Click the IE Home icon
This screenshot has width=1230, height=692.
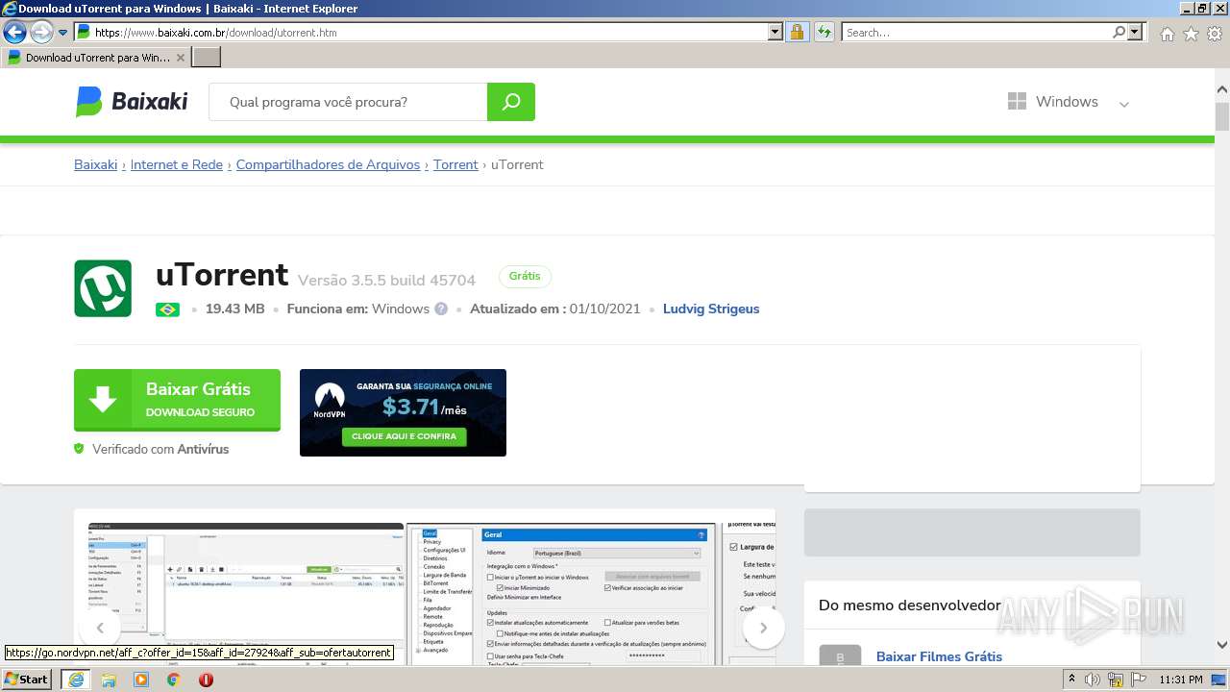pyautogui.click(x=1167, y=34)
